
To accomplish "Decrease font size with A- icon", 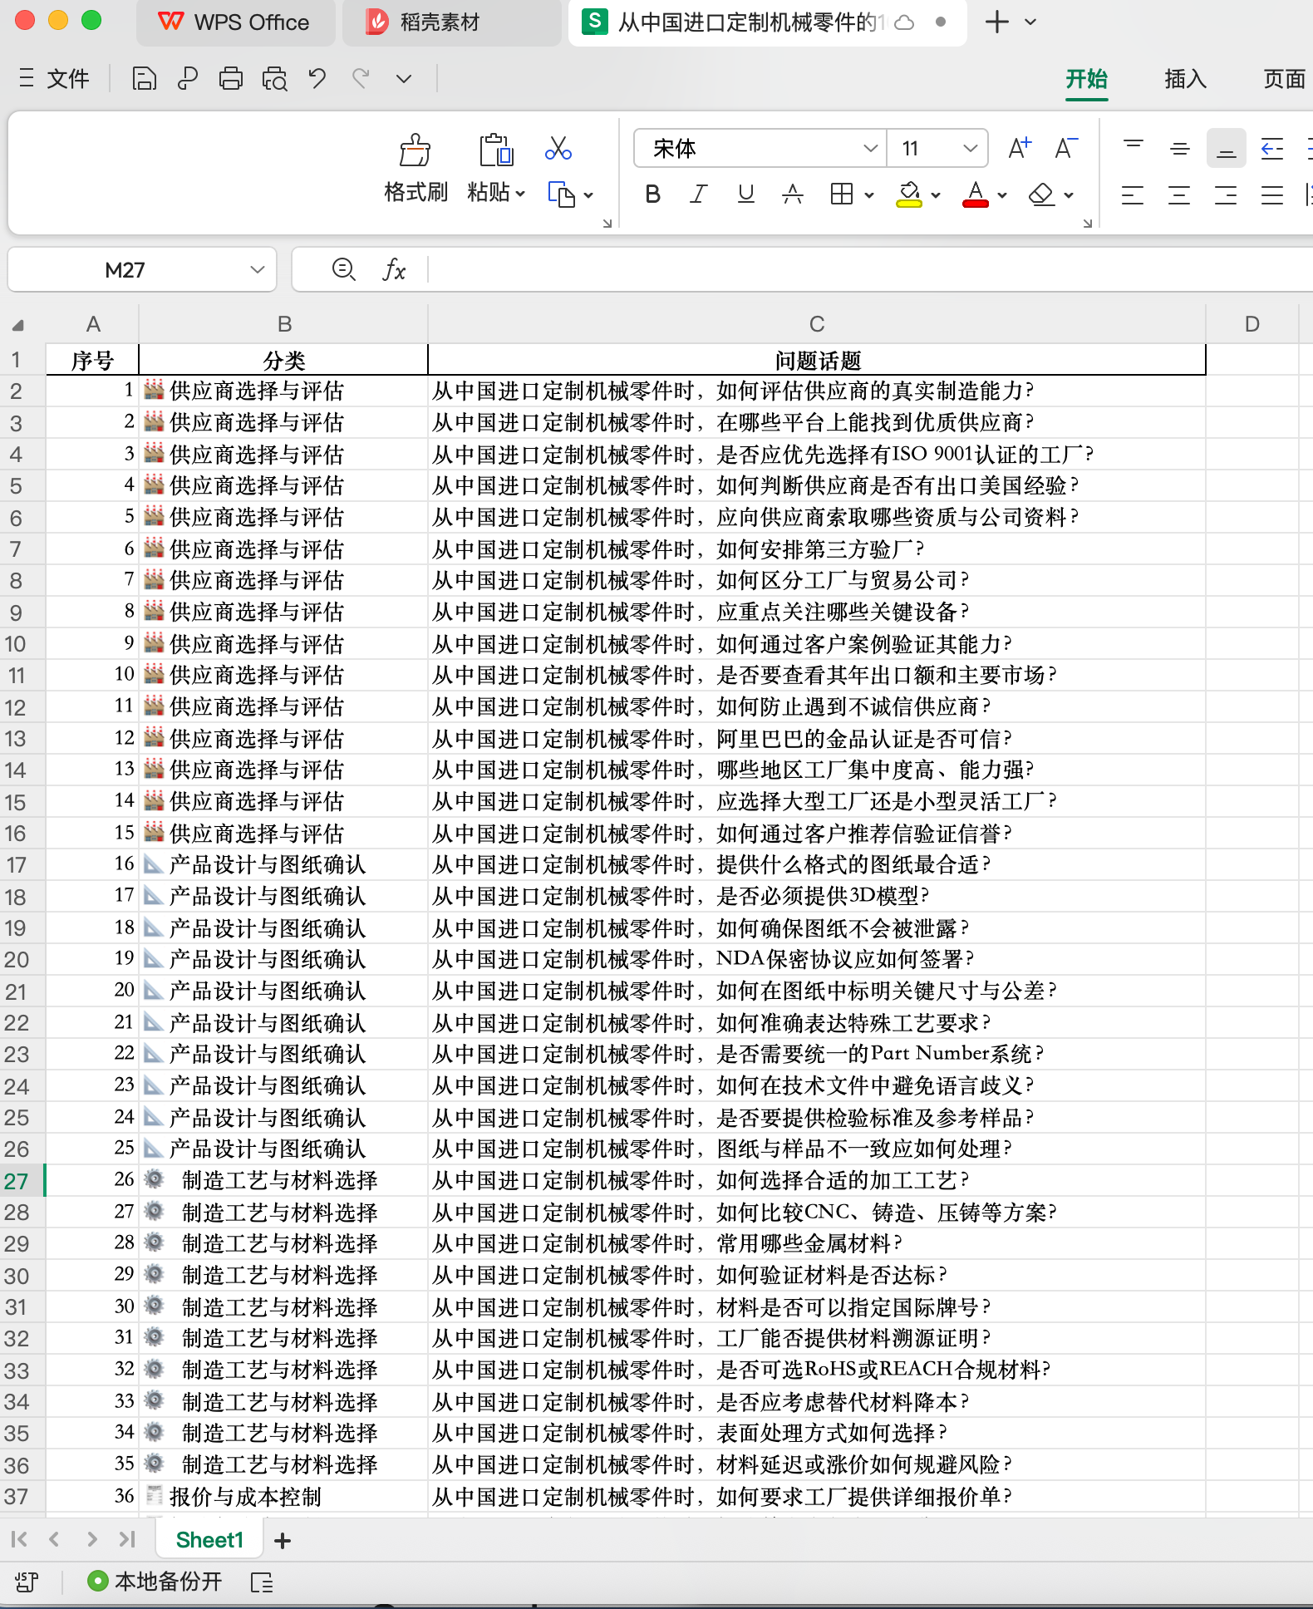I will (x=1066, y=148).
